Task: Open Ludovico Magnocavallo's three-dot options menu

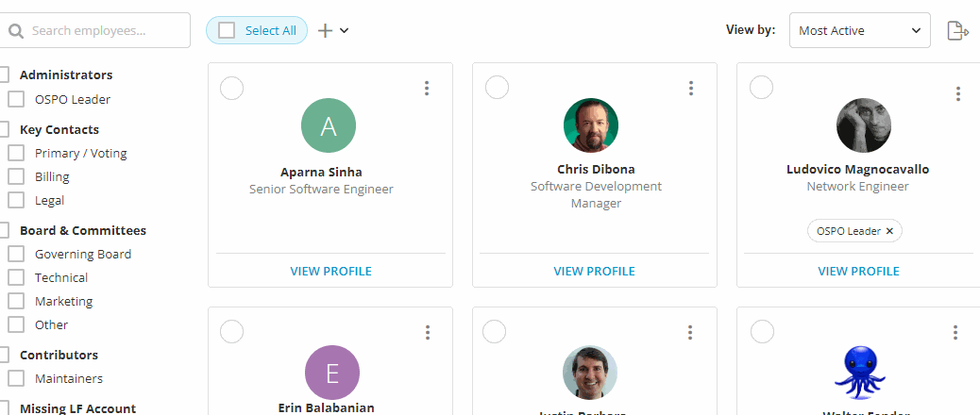Action: click(957, 93)
